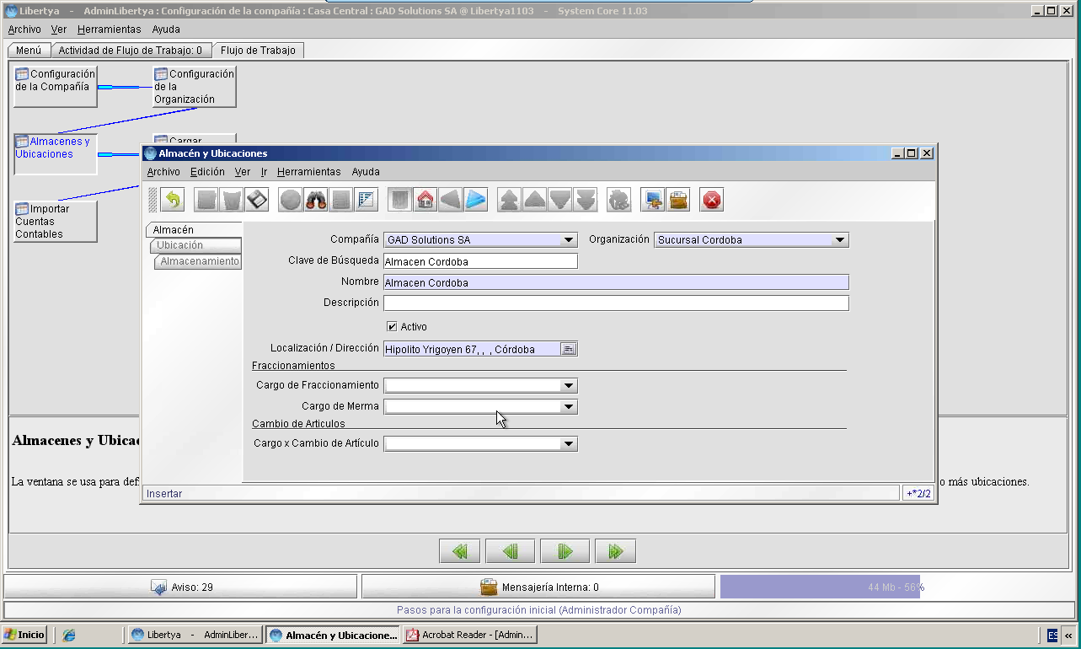
Task: Open the location address dialog button
Action: coord(569,349)
